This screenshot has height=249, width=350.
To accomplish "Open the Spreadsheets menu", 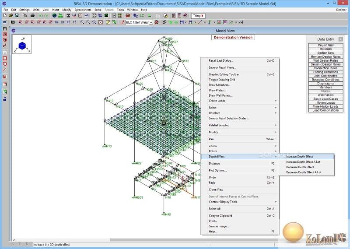I will click(x=83, y=10).
